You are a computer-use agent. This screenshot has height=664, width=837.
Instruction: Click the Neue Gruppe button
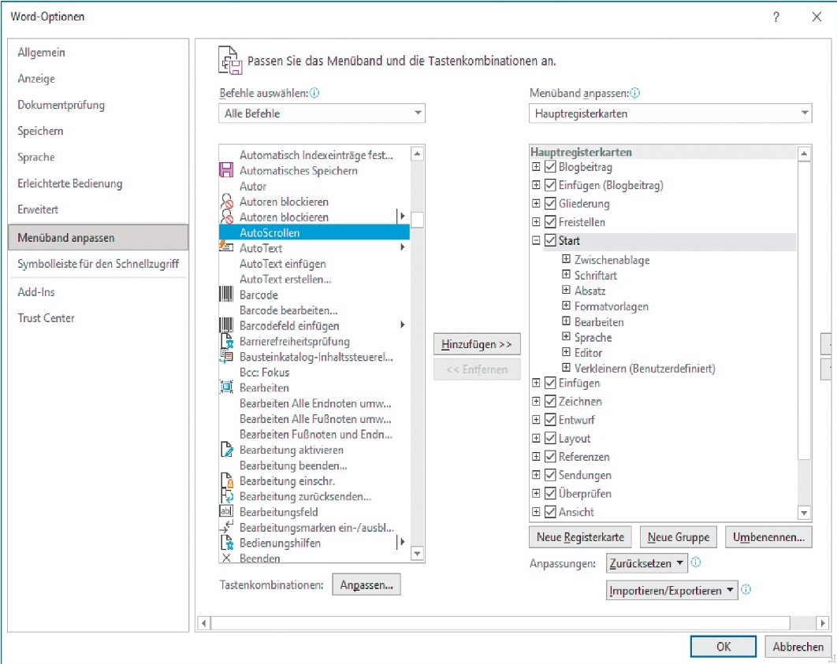tap(679, 537)
